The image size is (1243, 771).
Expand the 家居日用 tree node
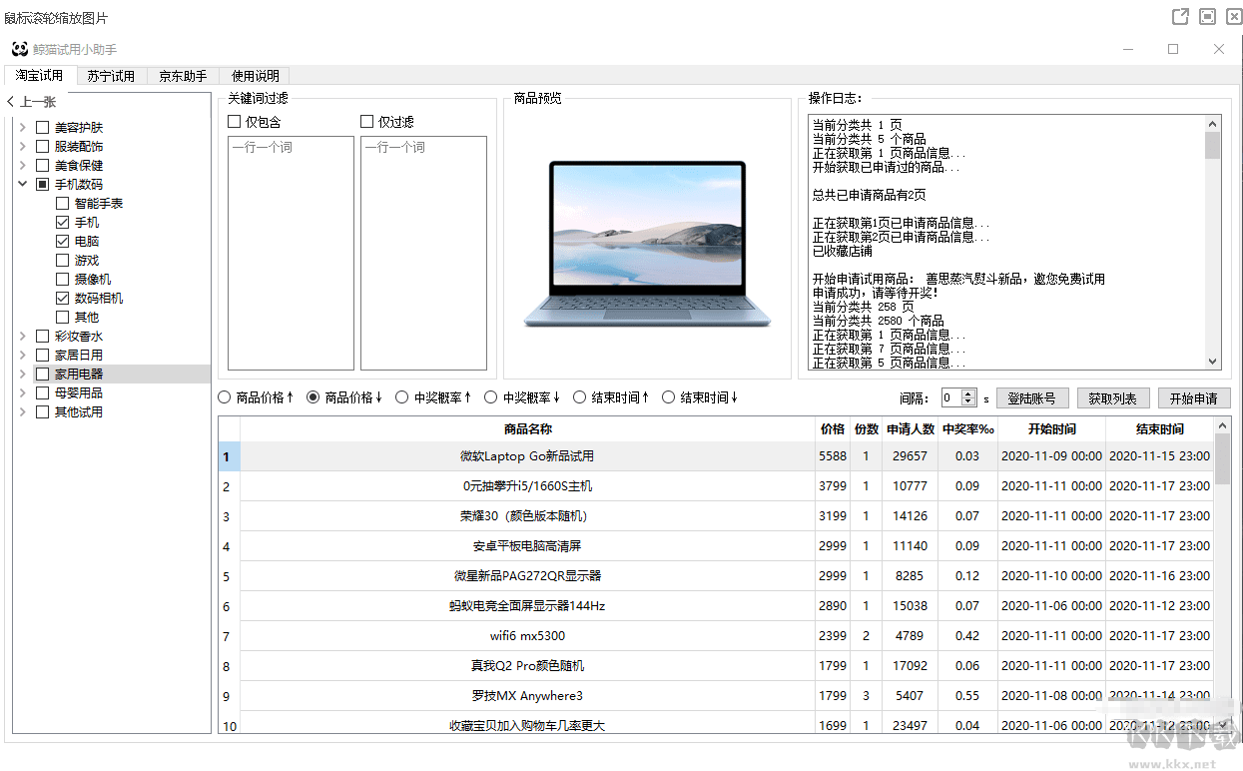click(x=22, y=356)
